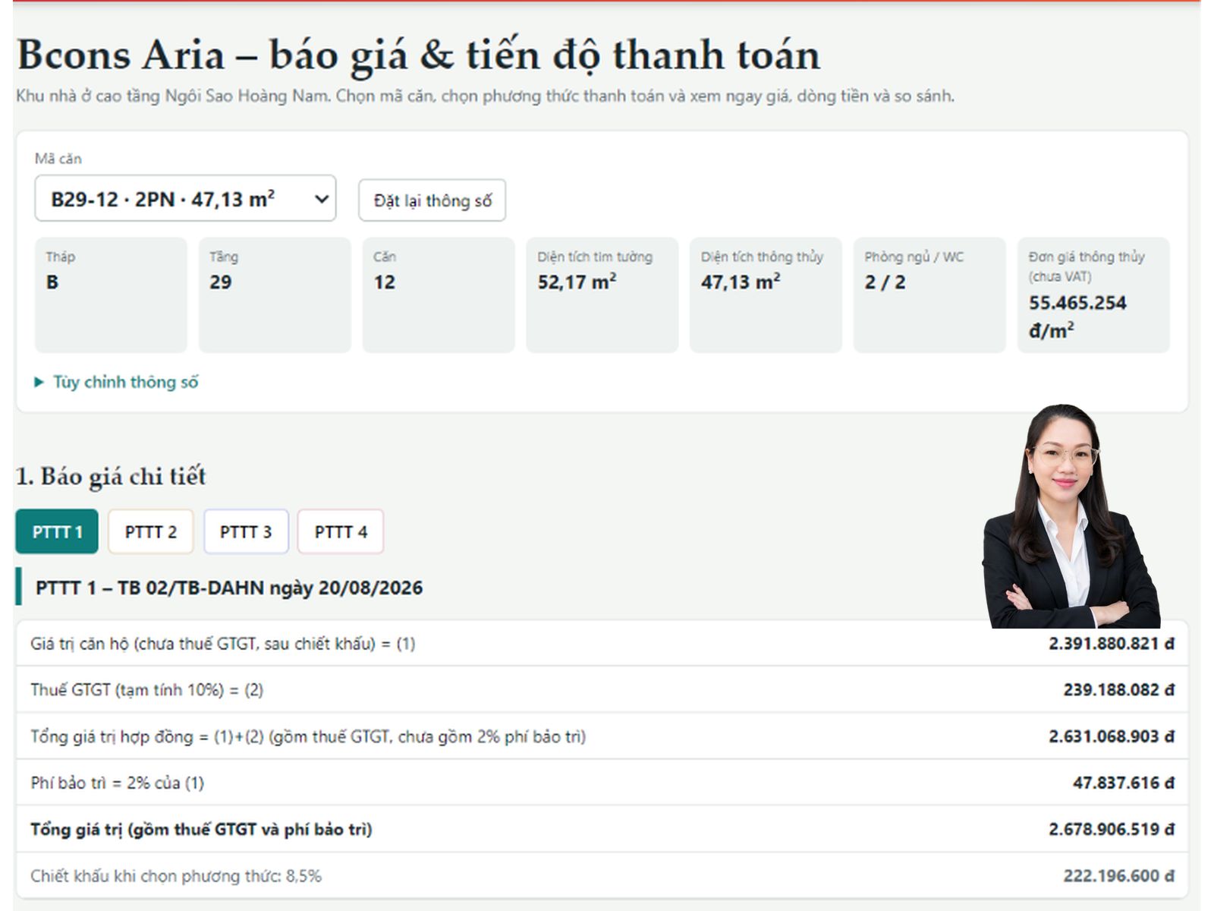1214x911 pixels.
Task: Click Diện tích tim tường 52,17 m² card
Action: 602,295
